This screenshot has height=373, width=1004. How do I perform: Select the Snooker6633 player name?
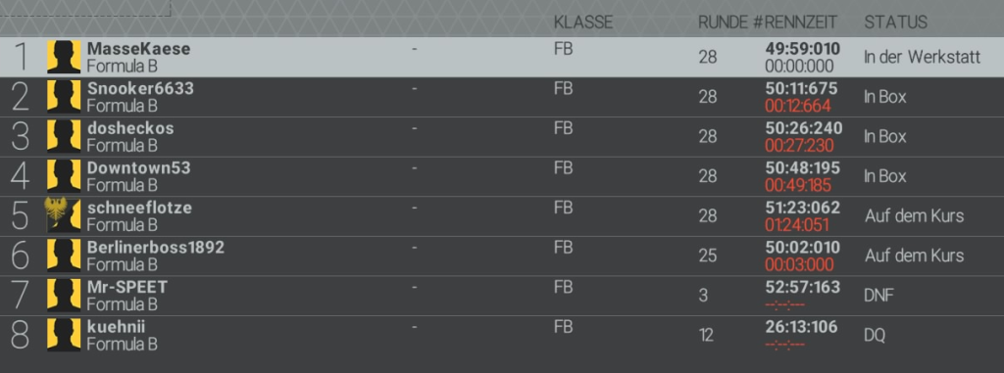pos(140,88)
